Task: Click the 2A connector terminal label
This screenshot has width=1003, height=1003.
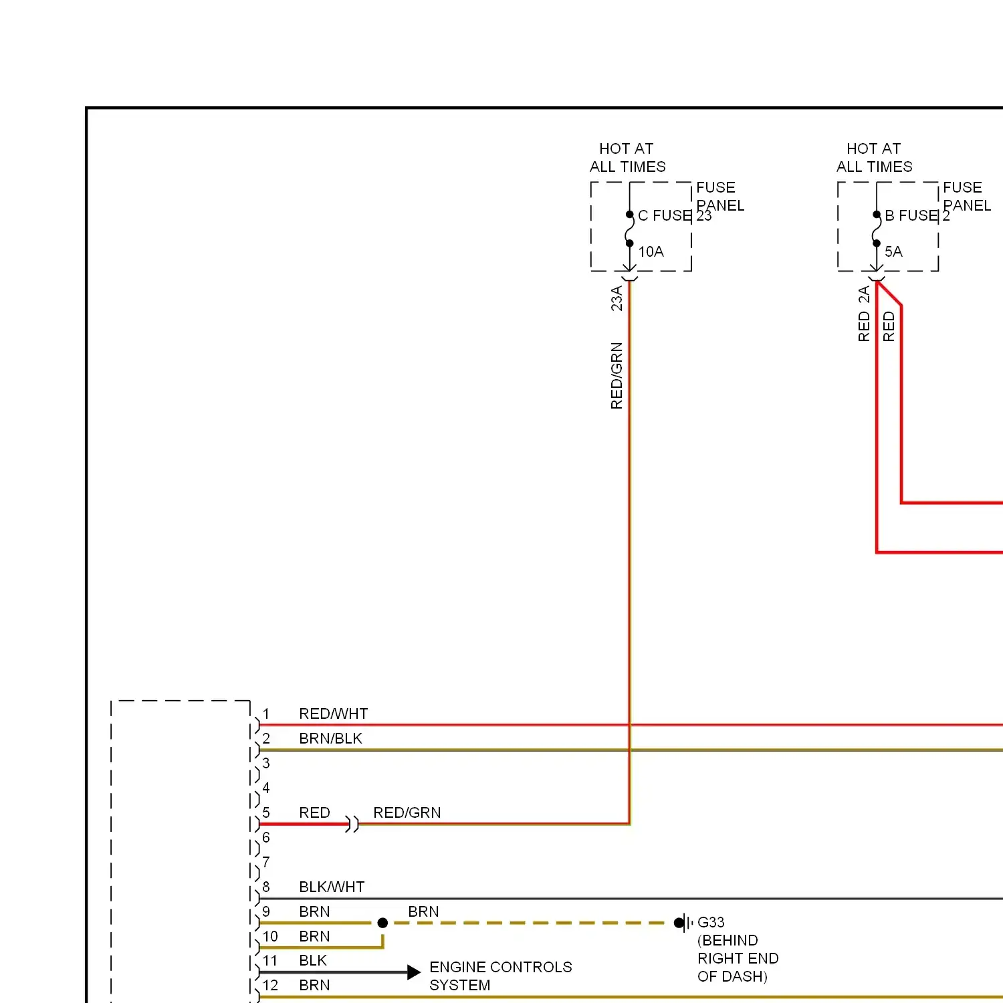Action: pyautogui.click(x=864, y=294)
